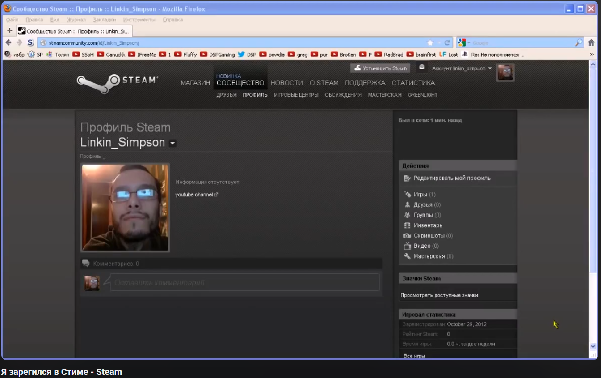The image size is (601, 378).
Task: Open the ОБСУЖДЕНИЯ submenu link
Action: point(343,95)
